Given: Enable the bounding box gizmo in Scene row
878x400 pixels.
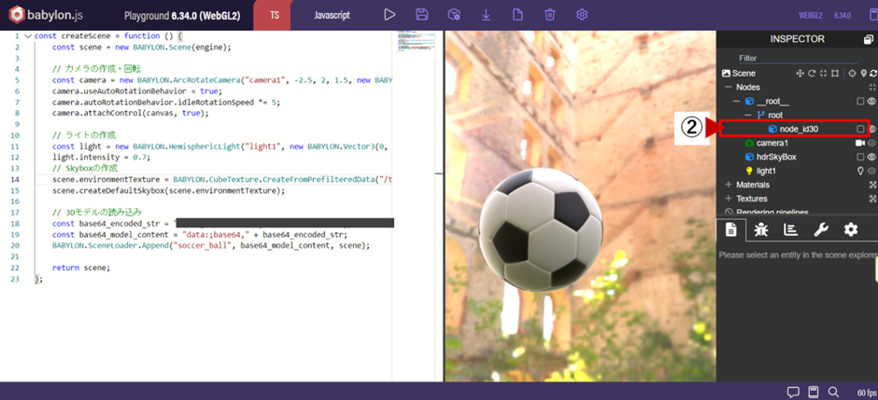Looking at the screenshot, I should tap(835, 73).
